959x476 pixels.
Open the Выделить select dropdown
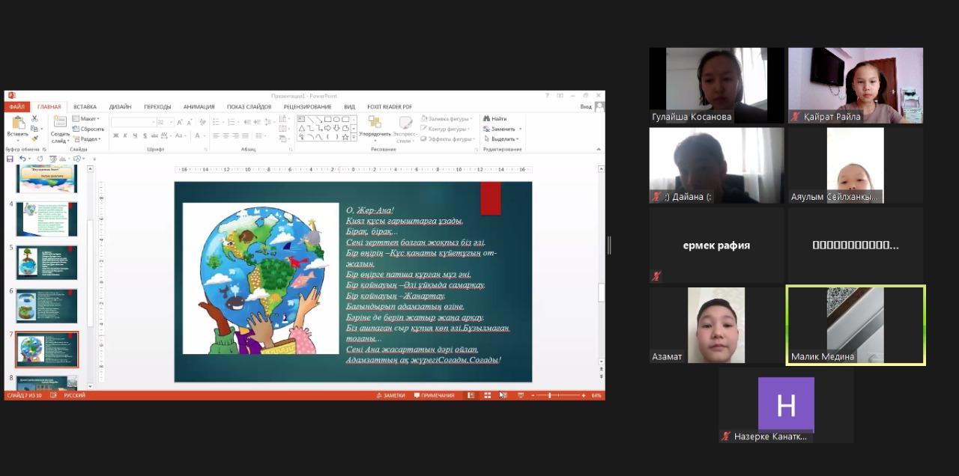point(503,138)
